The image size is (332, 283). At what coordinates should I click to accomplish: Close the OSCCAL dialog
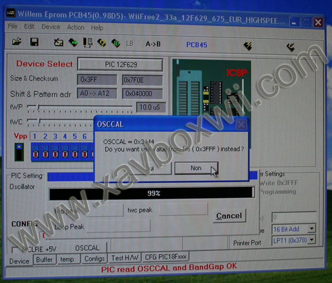coord(241,125)
